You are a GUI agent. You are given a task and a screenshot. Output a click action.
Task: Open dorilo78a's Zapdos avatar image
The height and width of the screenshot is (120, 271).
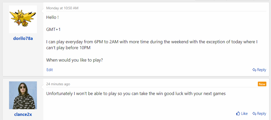23,19
